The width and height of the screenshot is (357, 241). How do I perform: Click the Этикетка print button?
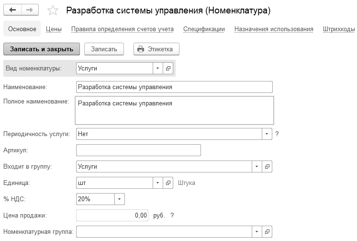click(x=156, y=49)
